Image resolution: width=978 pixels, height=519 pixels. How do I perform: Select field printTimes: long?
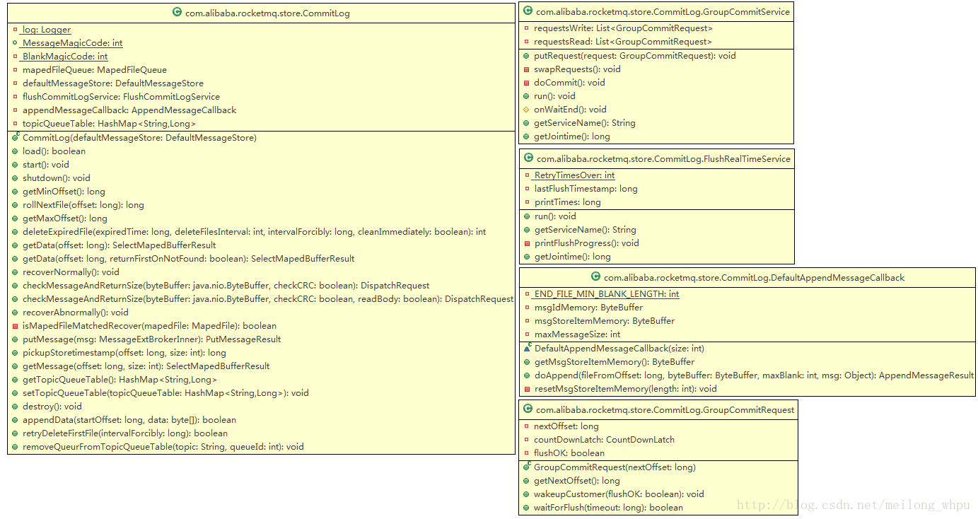click(568, 202)
